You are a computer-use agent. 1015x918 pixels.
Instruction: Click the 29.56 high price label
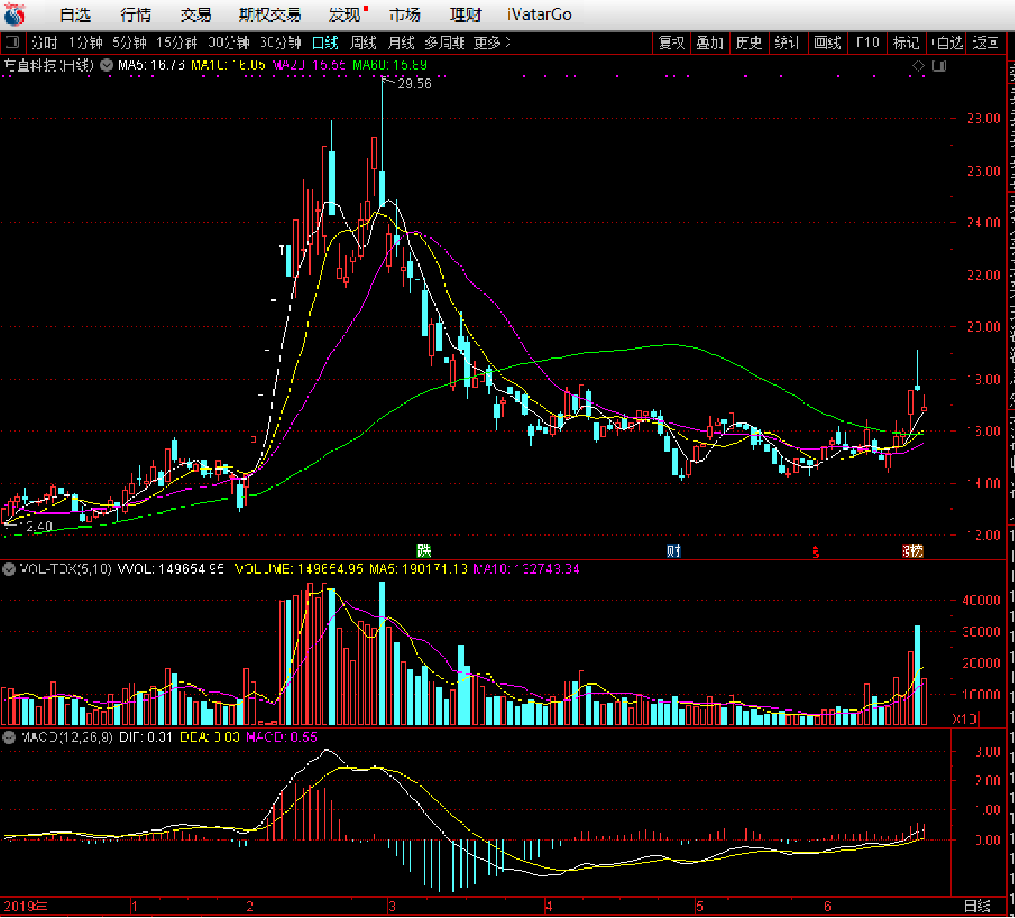click(414, 84)
